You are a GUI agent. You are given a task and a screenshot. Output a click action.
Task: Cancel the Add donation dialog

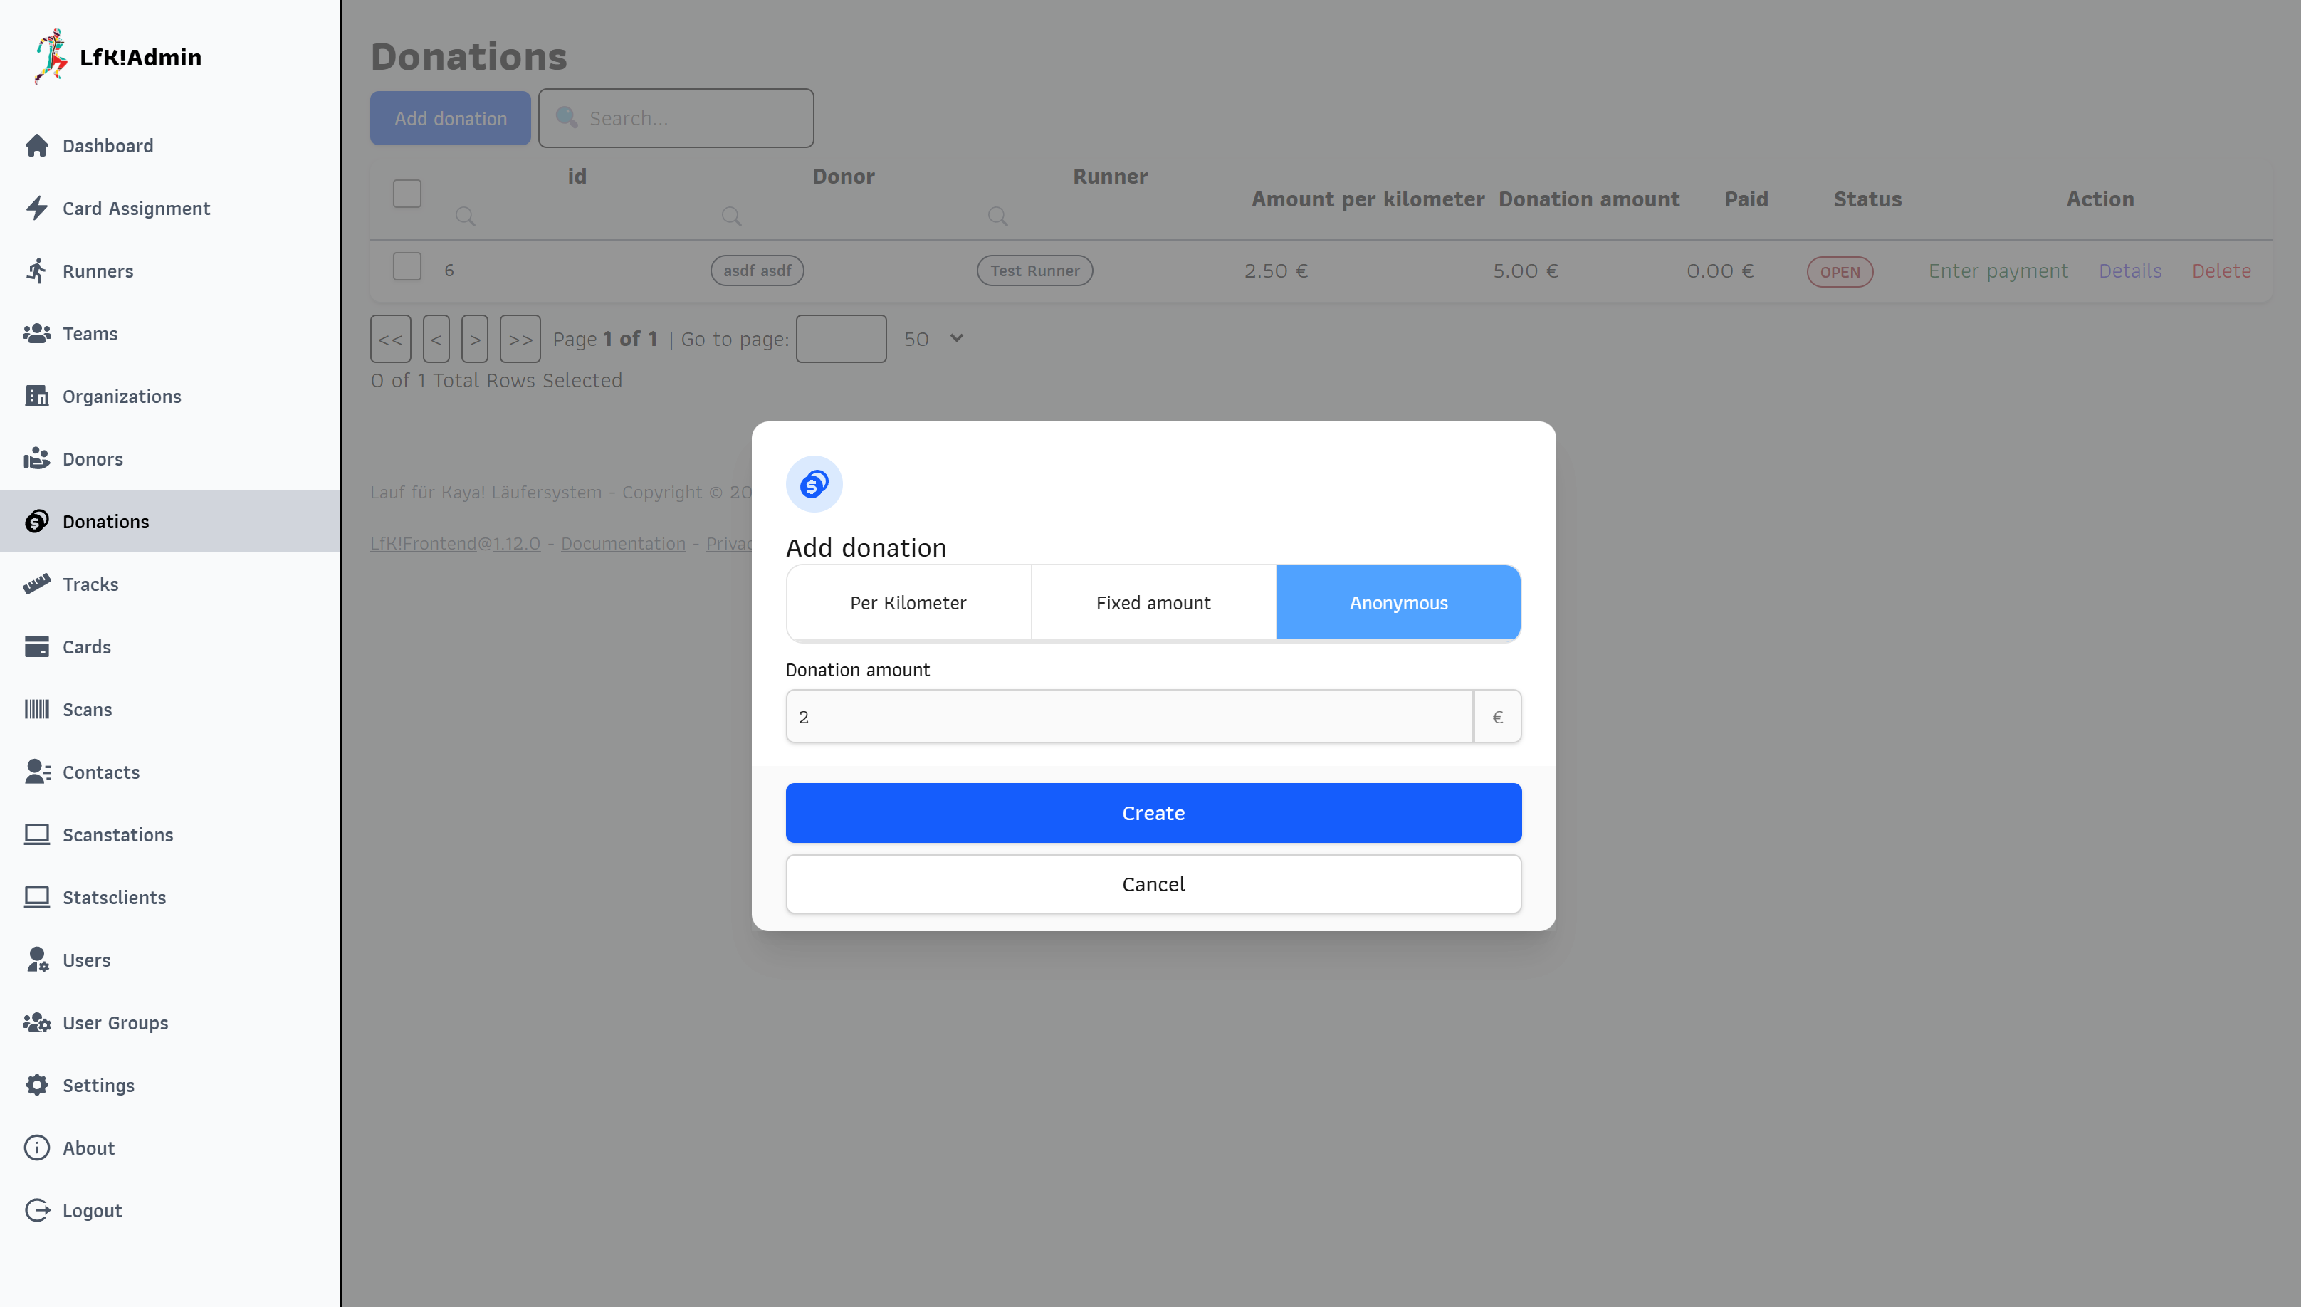(1153, 884)
